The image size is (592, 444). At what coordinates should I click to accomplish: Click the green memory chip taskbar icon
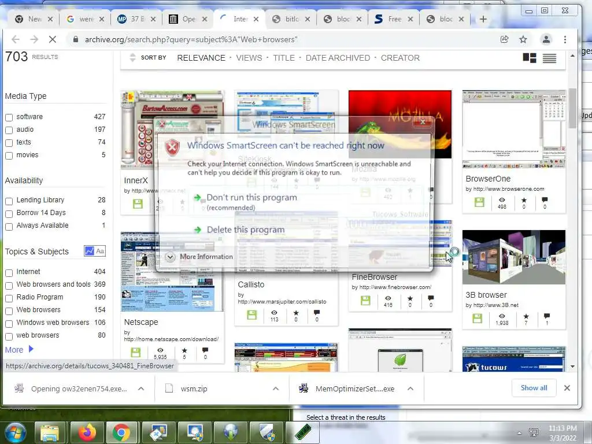tap(303, 432)
